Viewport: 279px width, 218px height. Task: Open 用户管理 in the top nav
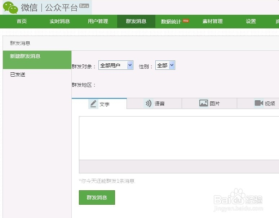98,21
